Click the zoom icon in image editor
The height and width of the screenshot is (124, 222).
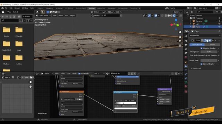[30, 82]
